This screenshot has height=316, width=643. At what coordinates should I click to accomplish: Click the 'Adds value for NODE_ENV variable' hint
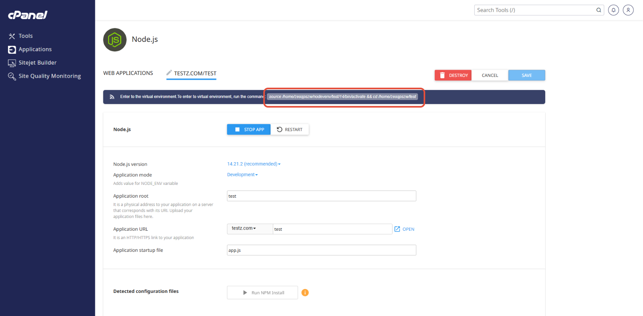point(146,184)
